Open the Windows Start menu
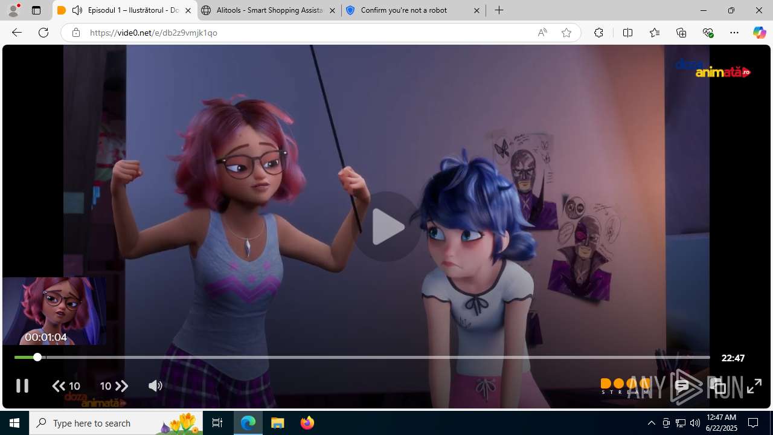 click(x=14, y=423)
